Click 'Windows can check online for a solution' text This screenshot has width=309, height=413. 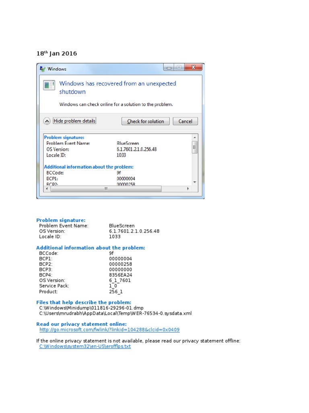pyautogui.click(x=116, y=104)
